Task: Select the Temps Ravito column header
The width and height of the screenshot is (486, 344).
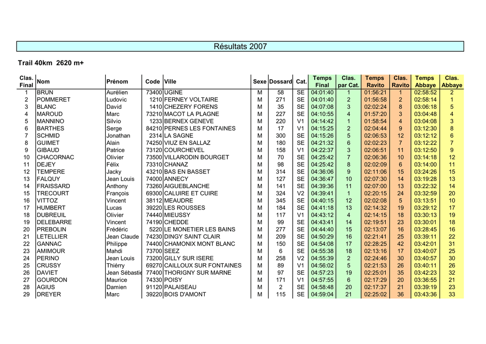Action: 375,82
